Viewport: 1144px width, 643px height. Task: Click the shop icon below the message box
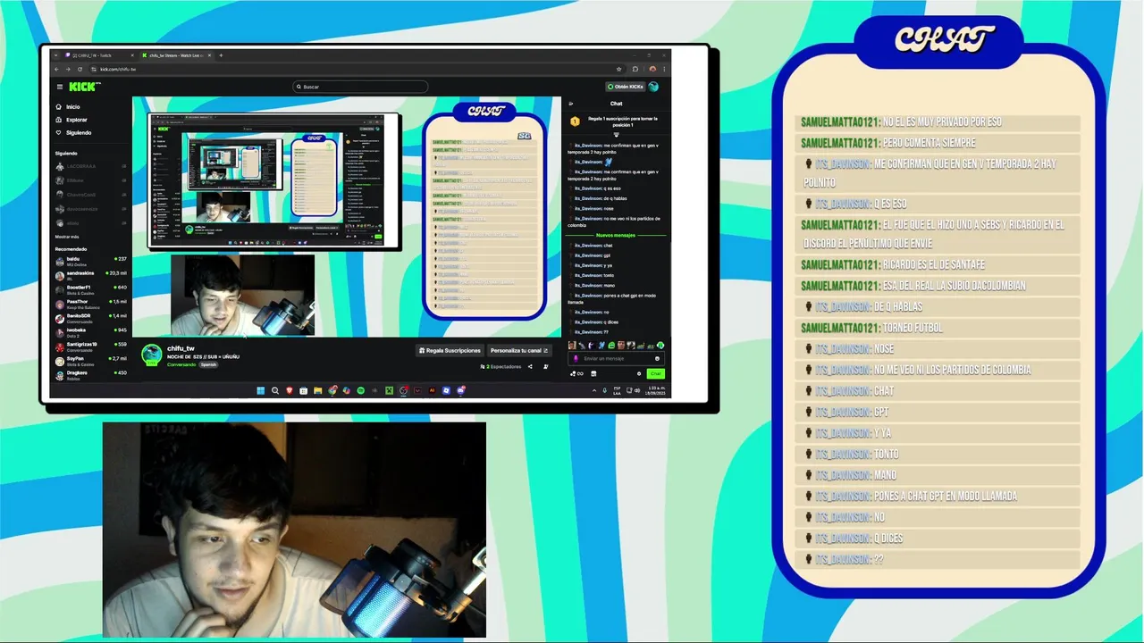(x=593, y=373)
